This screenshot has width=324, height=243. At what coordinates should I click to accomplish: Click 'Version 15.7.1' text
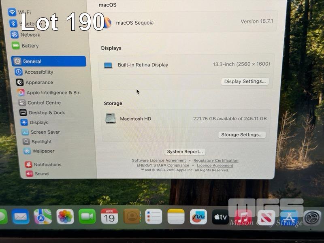(x=257, y=21)
